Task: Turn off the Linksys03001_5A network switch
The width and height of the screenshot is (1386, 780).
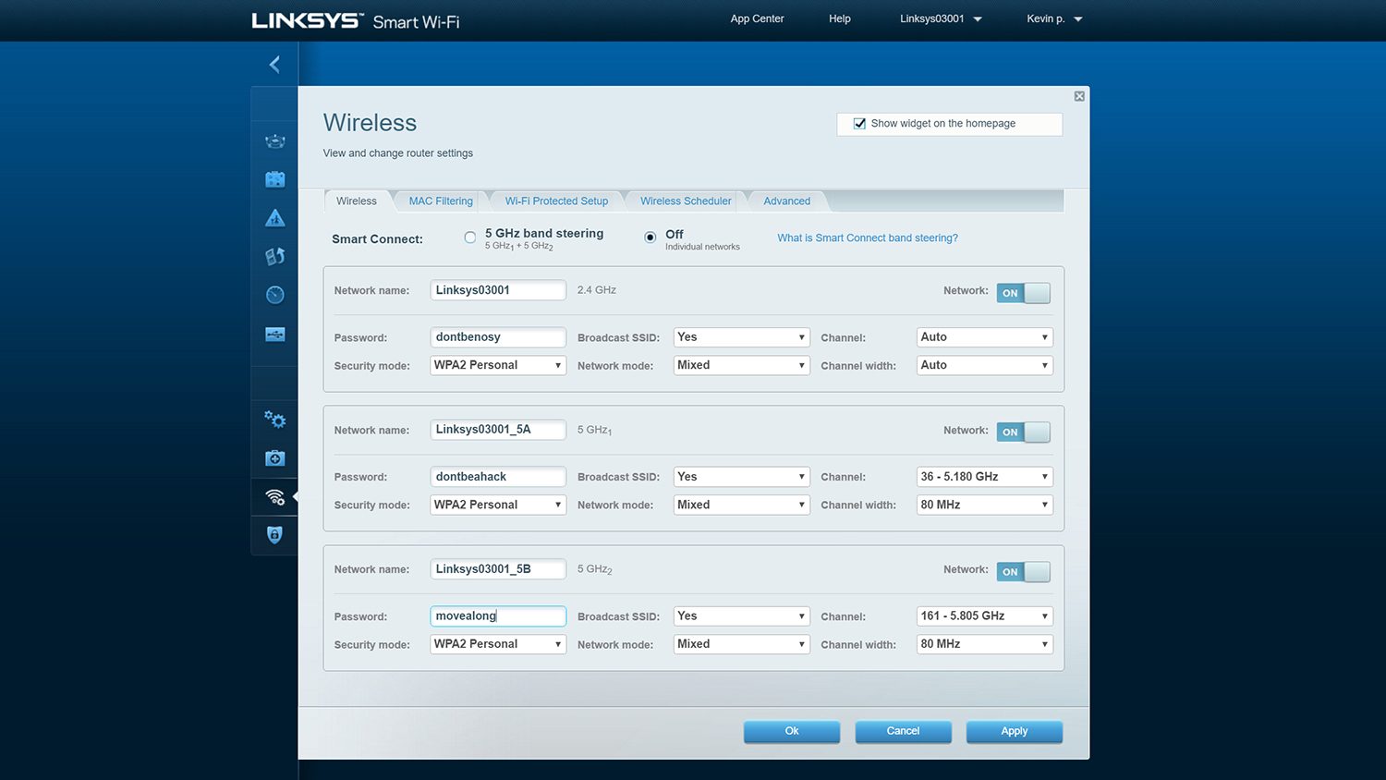Action: pos(1023,432)
